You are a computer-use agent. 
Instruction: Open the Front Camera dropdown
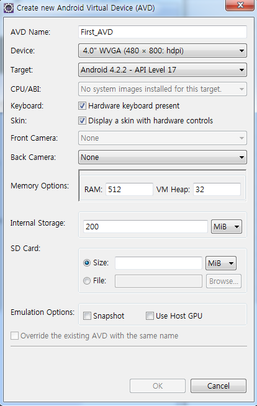[163, 138]
